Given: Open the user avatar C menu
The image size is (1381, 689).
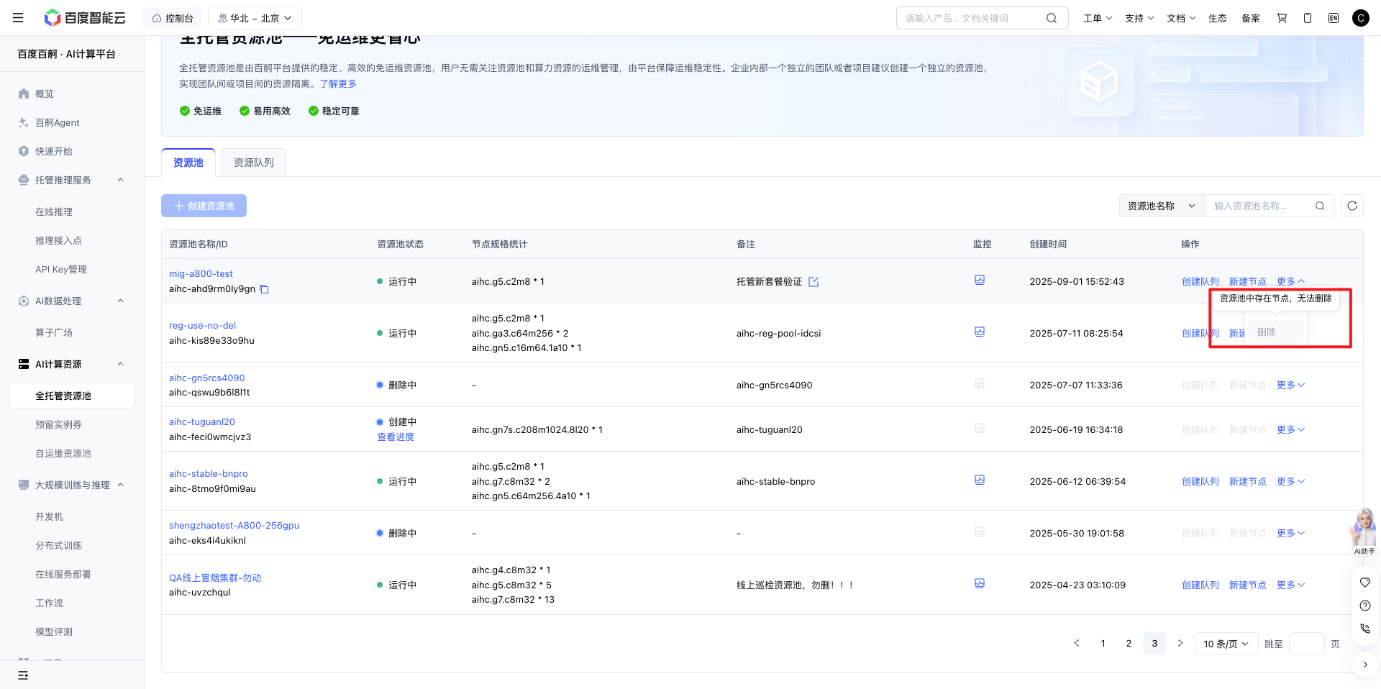Looking at the screenshot, I should [x=1360, y=18].
